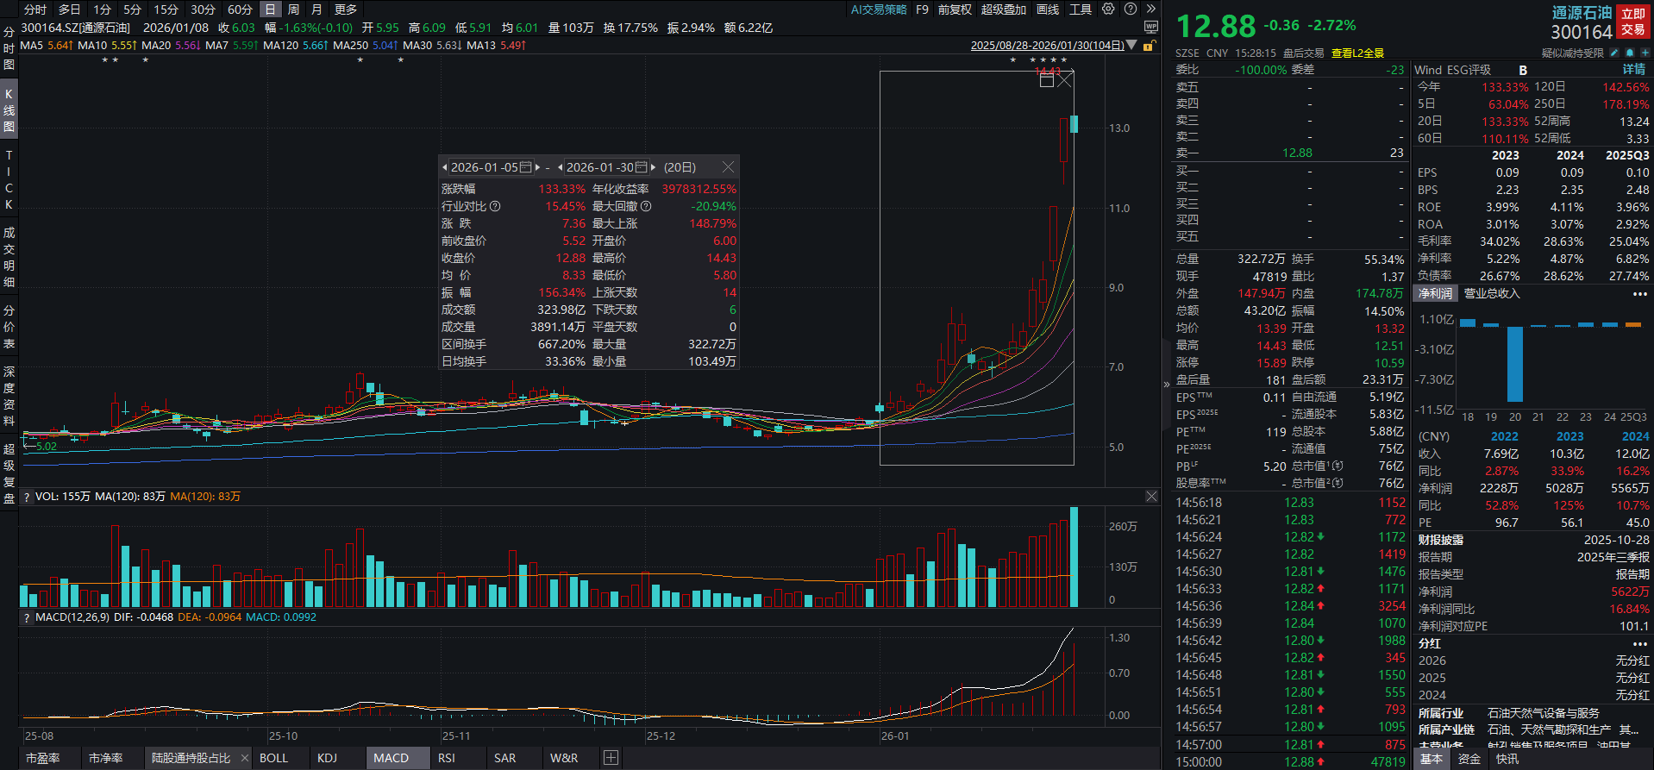1654x770 pixels.
Task: Open calendar picker for end date 2026-01-30
Action: pos(642,167)
